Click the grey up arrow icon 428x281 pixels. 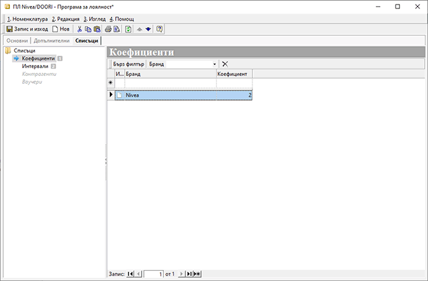point(139,29)
